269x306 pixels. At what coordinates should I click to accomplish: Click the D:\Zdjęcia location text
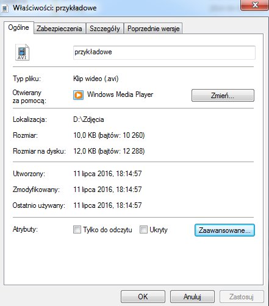[88, 119]
